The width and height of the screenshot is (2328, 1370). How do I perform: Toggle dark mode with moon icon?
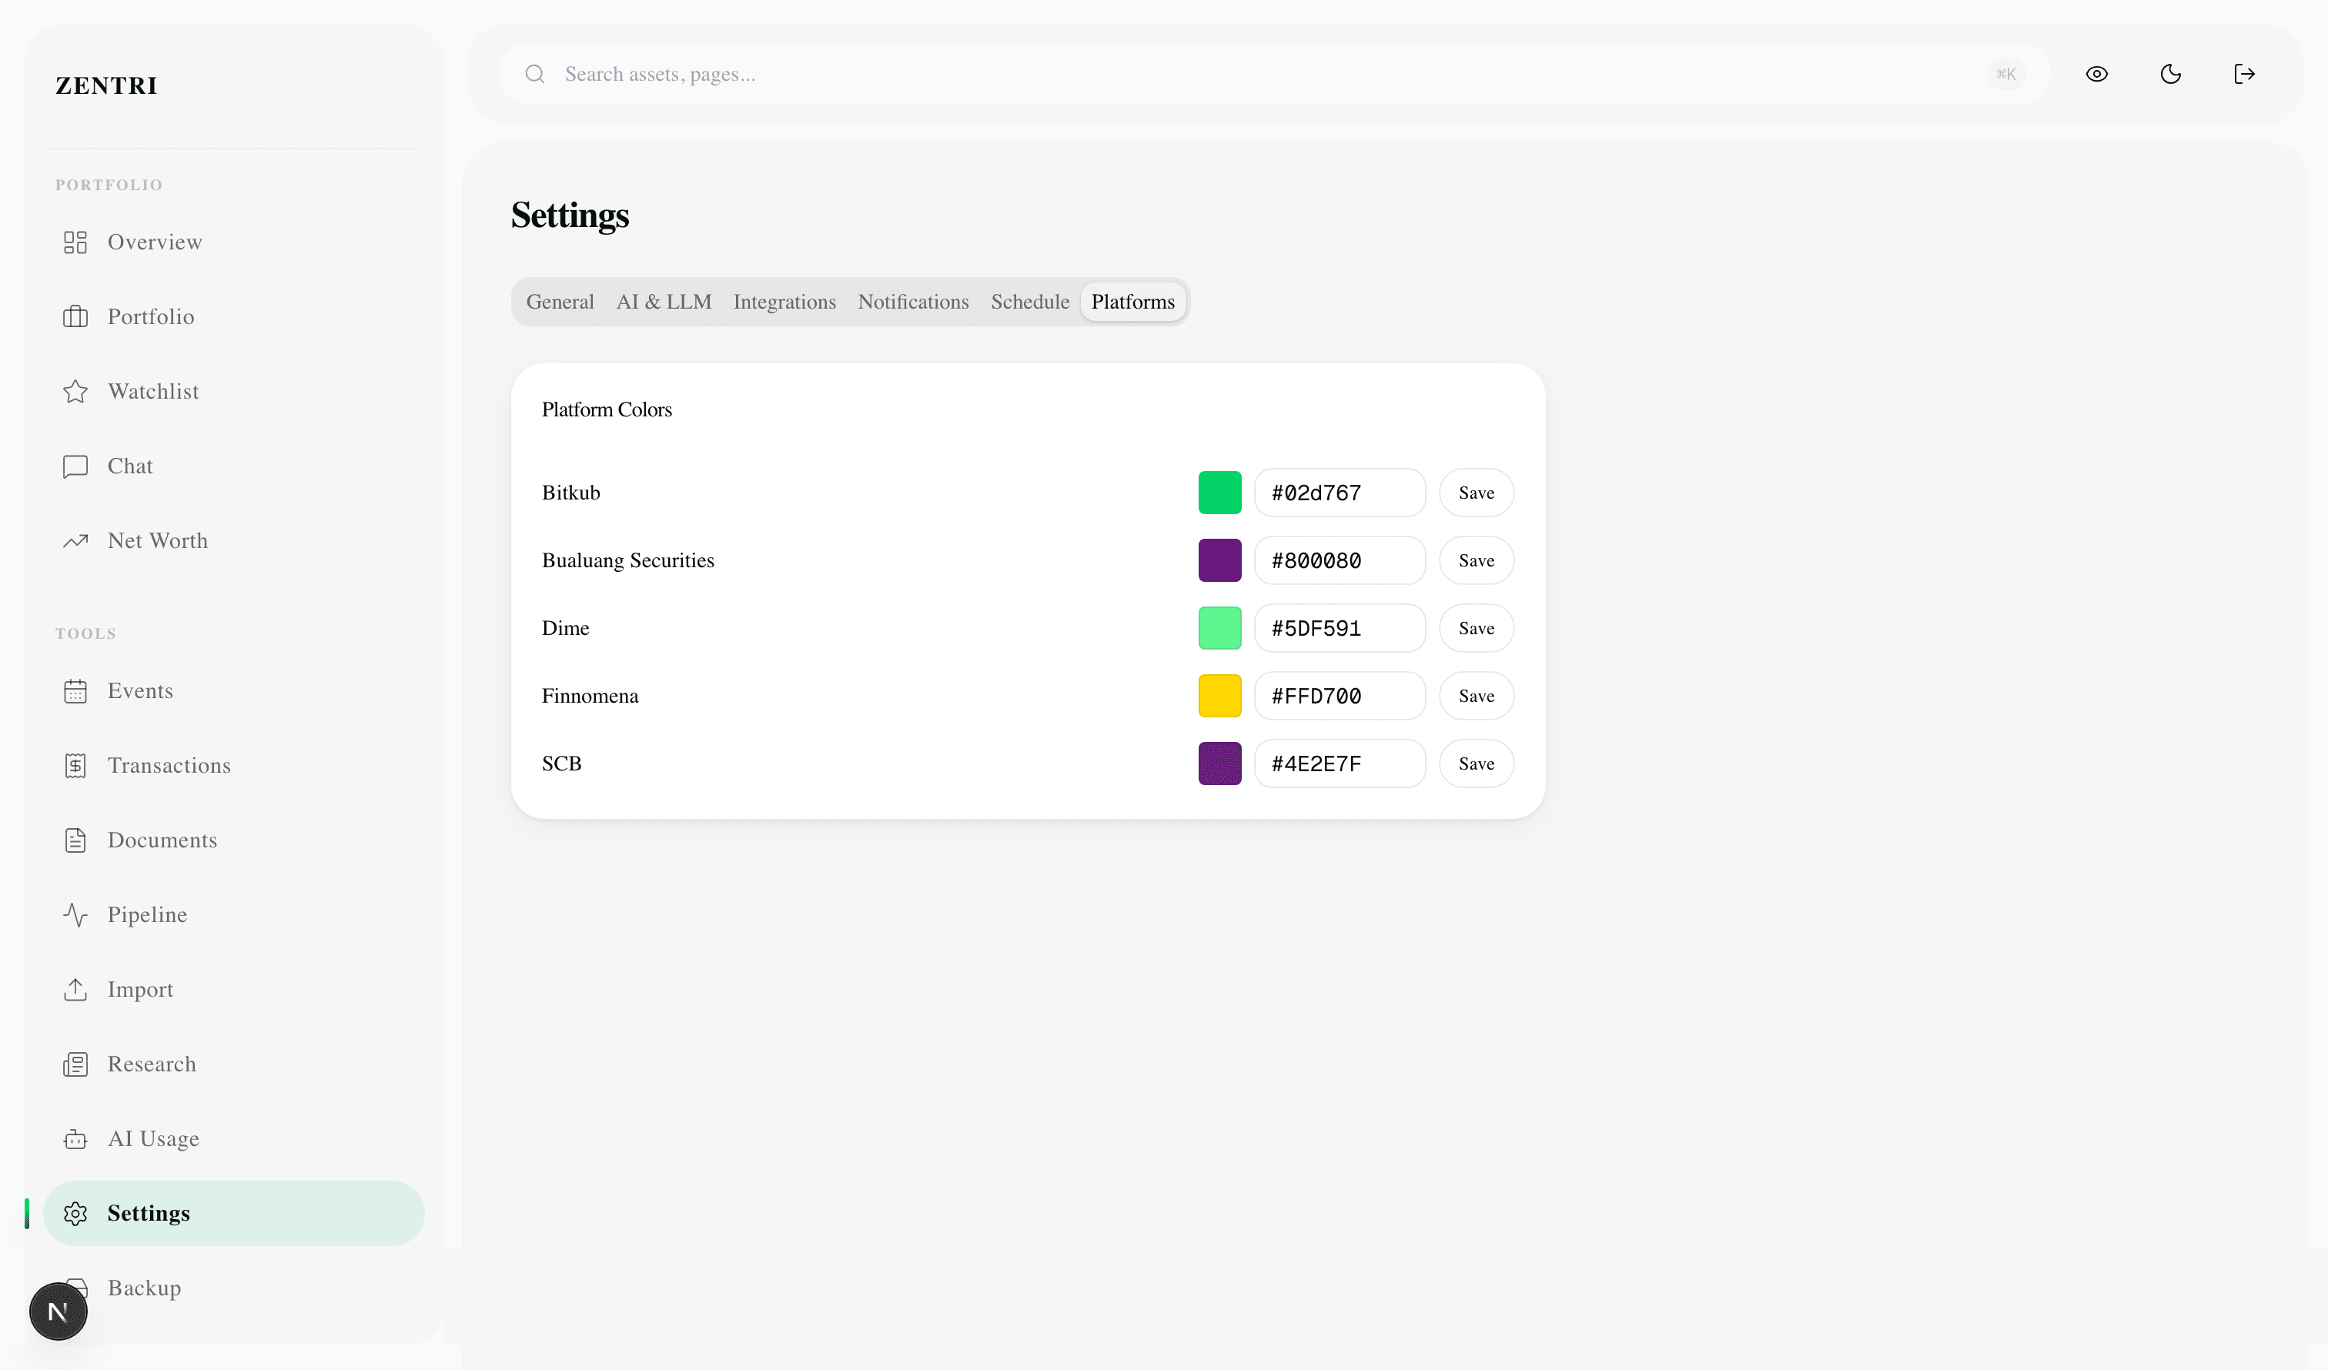pos(2170,74)
